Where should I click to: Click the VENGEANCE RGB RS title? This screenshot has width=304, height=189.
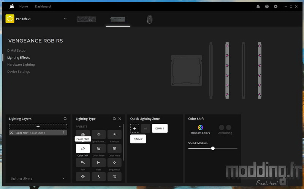35,41
